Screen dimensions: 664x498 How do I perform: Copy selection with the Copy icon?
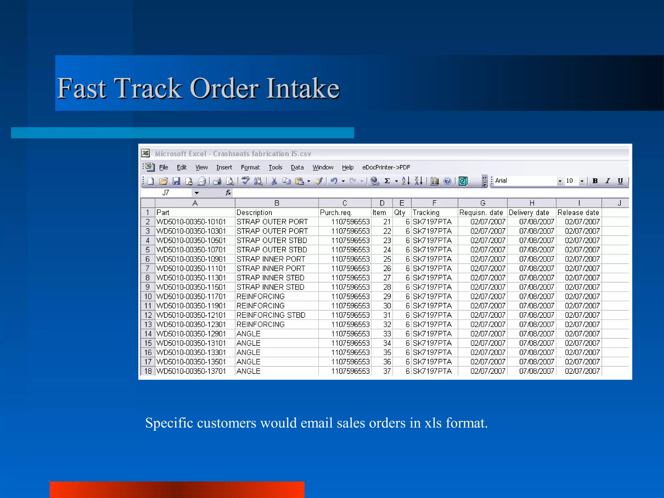[287, 181]
